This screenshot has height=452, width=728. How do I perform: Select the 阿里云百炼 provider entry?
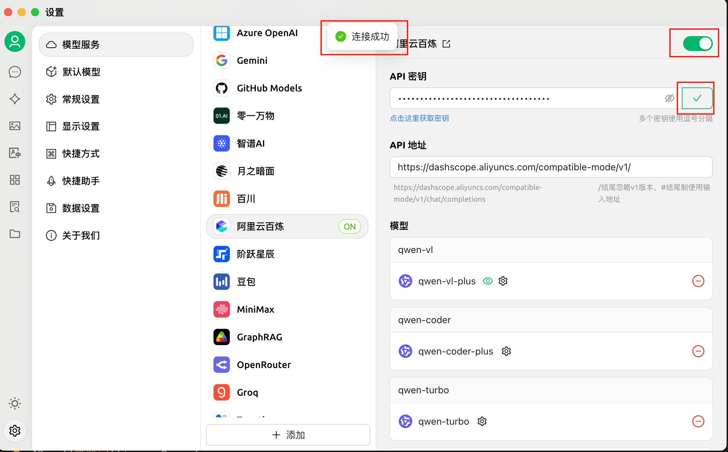(x=287, y=226)
